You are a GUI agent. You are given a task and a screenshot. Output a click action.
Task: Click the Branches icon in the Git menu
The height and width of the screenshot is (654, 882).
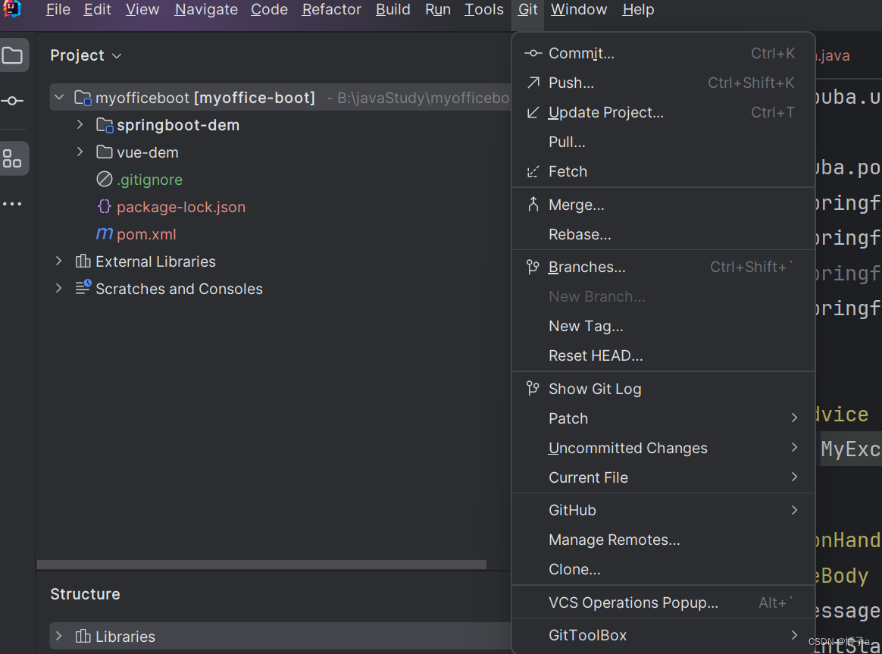pyautogui.click(x=533, y=267)
